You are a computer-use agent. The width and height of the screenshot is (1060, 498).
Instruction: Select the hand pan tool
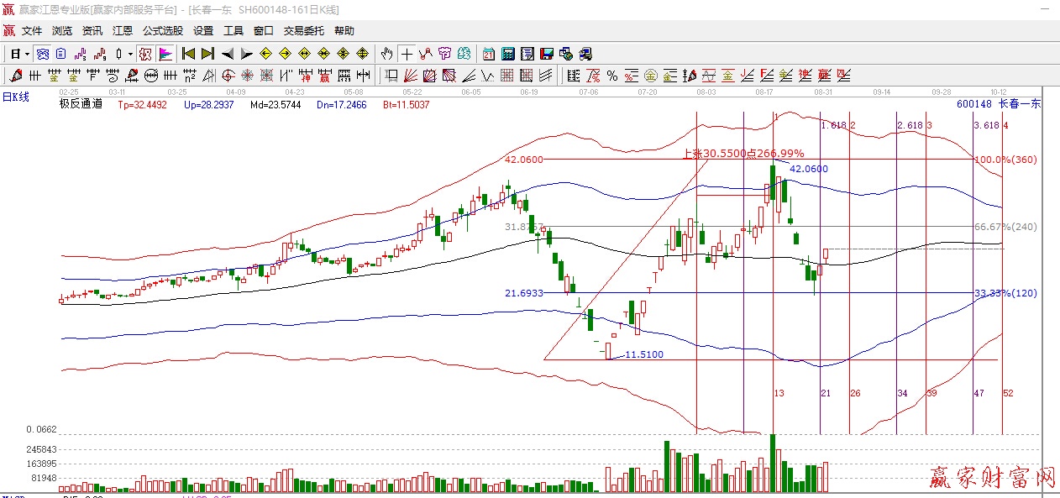(x=386, y=54)
